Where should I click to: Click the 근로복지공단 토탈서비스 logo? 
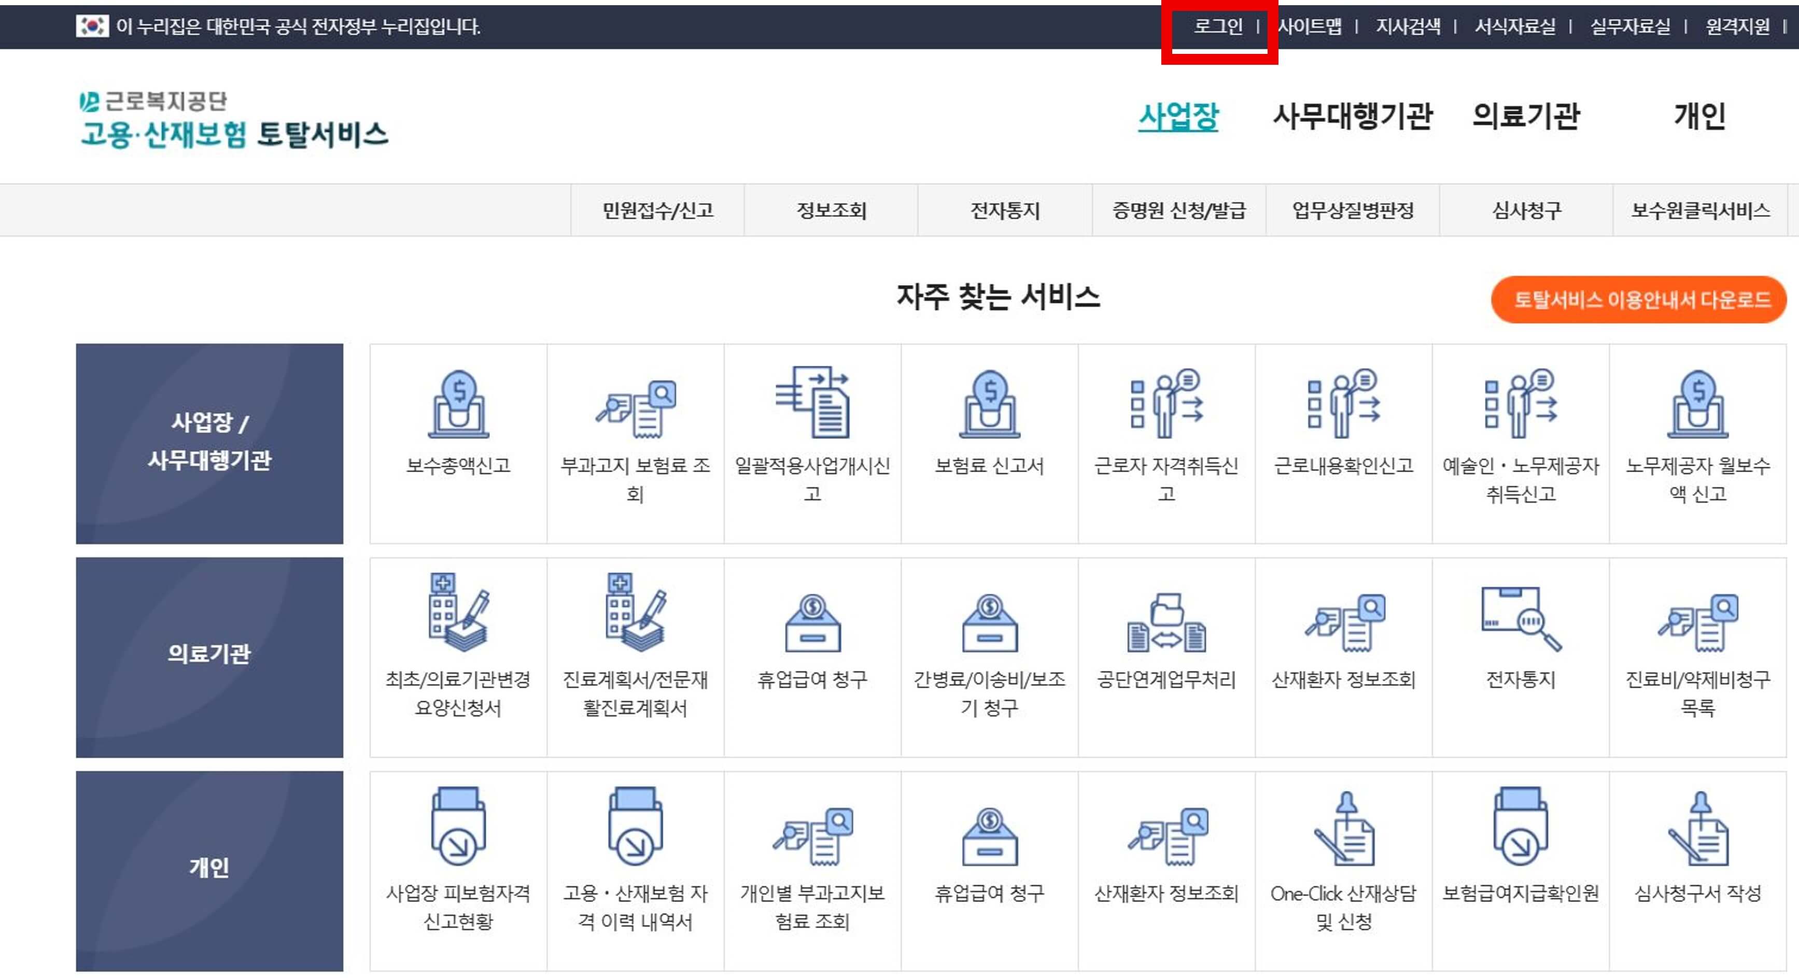(231, 122)
